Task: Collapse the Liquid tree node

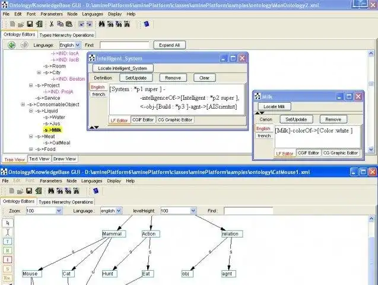Action: (31, 111)
